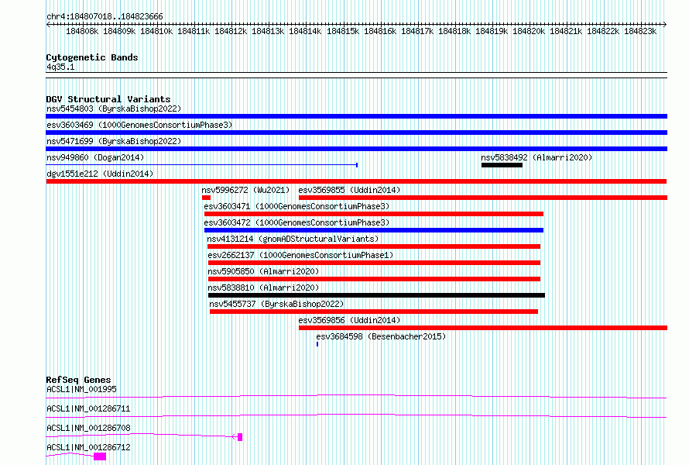Click the 184815k ruler tick label

[x=343, y=31]
